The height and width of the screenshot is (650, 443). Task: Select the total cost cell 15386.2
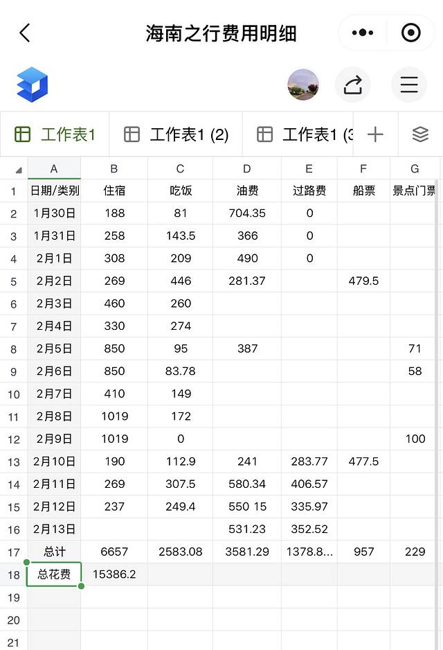click(x=114, y=574)
